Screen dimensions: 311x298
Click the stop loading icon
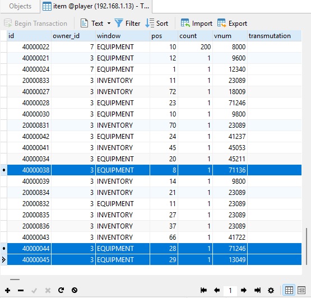[75, 290]
